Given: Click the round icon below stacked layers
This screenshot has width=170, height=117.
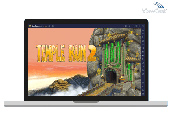Looking at the screenshot, I should click(x=143, y=74).
